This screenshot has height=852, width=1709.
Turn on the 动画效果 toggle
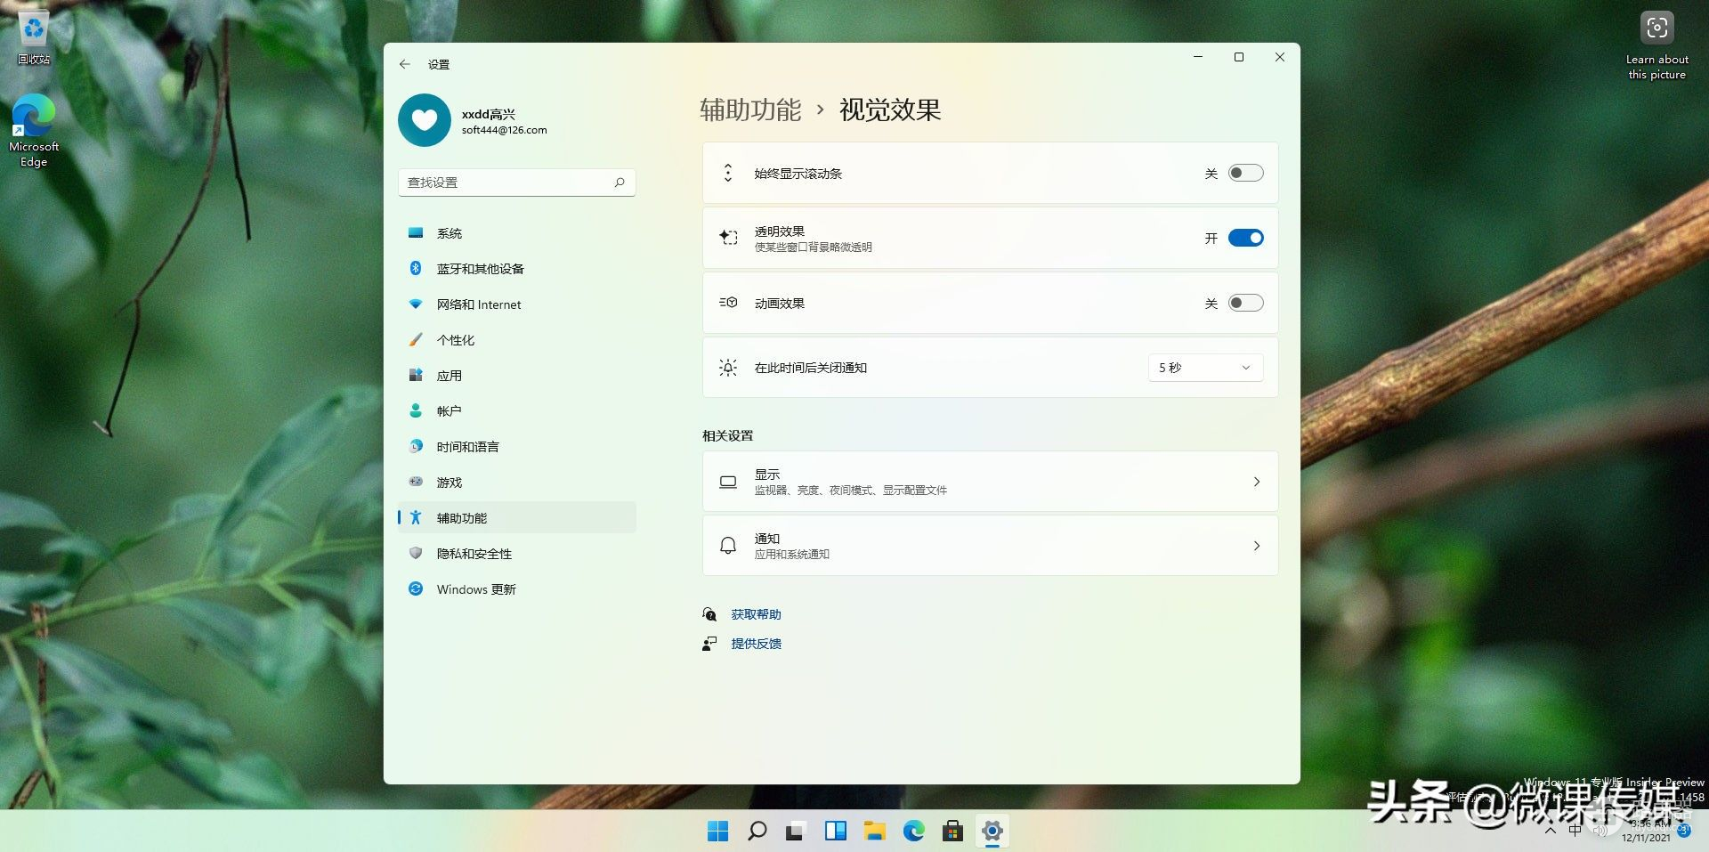[x=1245, y=303]
